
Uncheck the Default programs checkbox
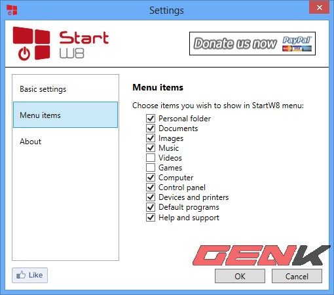151,207
